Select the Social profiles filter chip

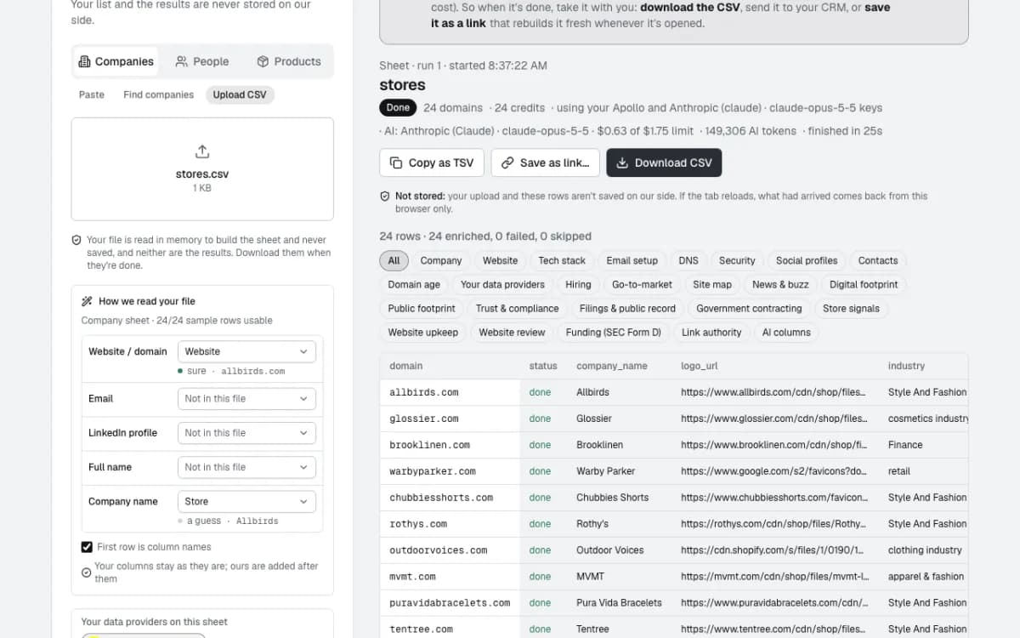(807, 260)
